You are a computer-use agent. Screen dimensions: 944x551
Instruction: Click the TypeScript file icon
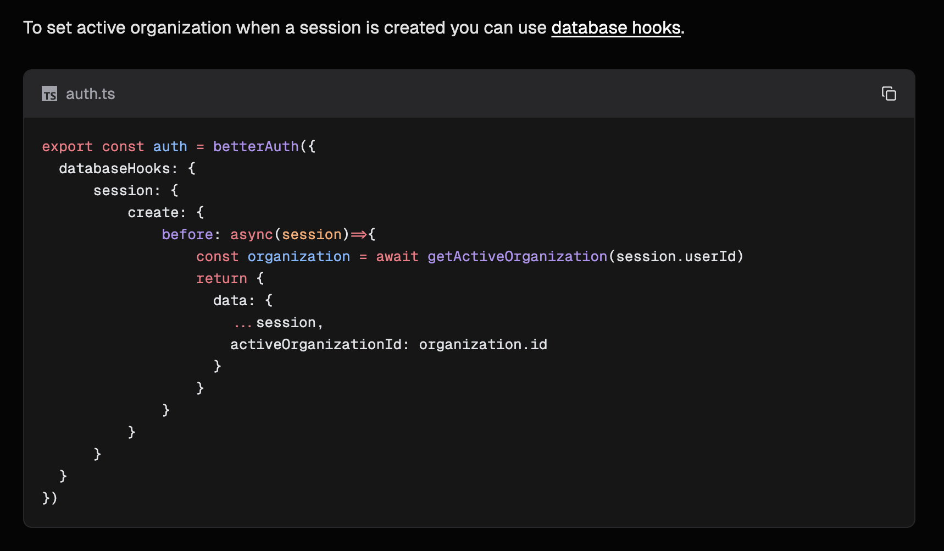[49, 94]
